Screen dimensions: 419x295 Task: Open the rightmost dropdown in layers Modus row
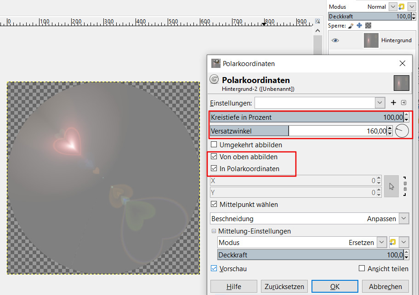coord(412,7)
